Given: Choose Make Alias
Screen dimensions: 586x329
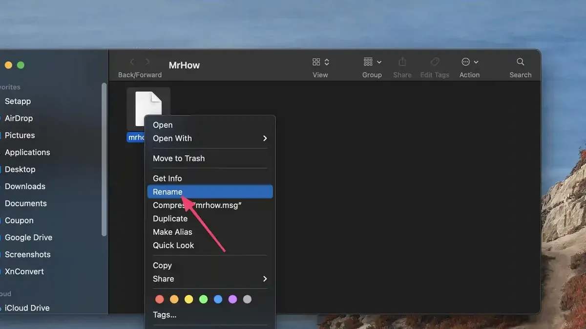Looking at the screenshot, I should pos(210,232).
